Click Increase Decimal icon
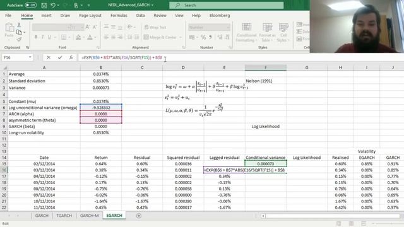The height and width of the screenshot is (227, 404). pos(220,37)
